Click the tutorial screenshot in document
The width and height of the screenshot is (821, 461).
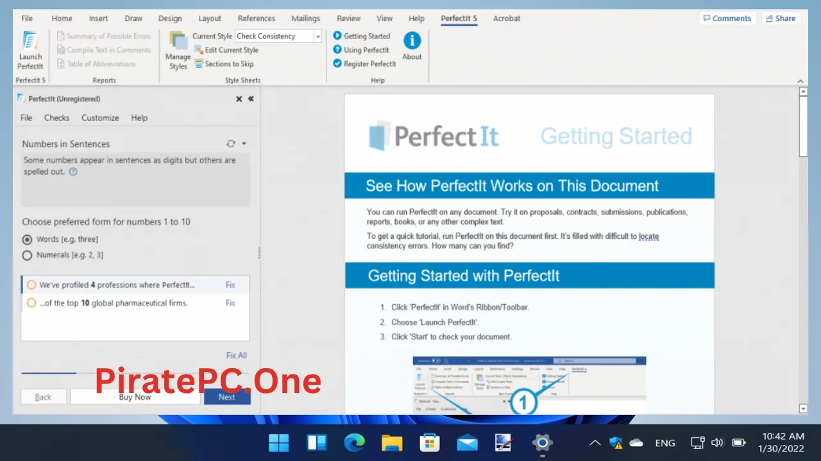coord(529,385)
